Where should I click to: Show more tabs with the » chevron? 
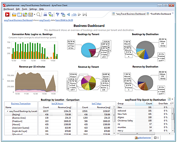[173, 13]
